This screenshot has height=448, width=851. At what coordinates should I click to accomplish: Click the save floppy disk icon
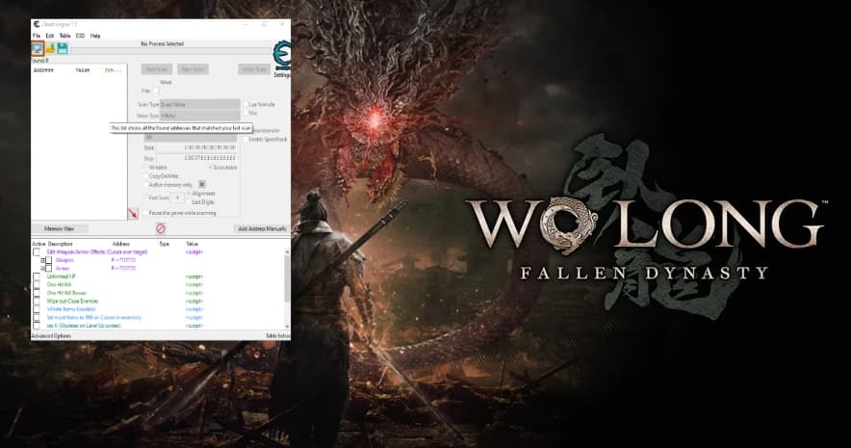click(x=63, y=49)
